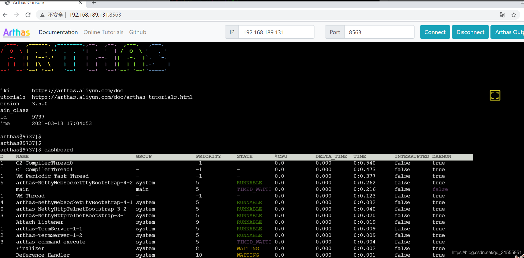Click WAITING state of Finalizer row
The image size is (524, 258).
coord(248,249)
